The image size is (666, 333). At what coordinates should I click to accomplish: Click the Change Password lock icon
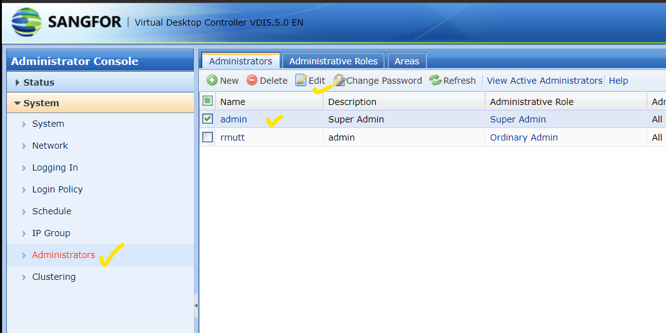tap(339, 80)
